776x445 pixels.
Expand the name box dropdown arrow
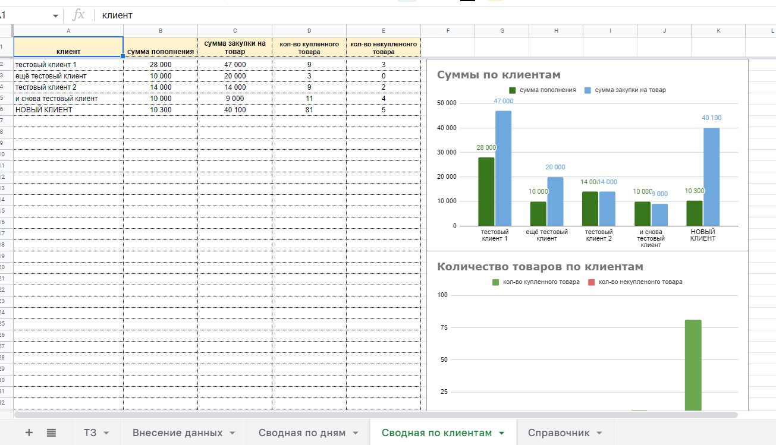55,15
